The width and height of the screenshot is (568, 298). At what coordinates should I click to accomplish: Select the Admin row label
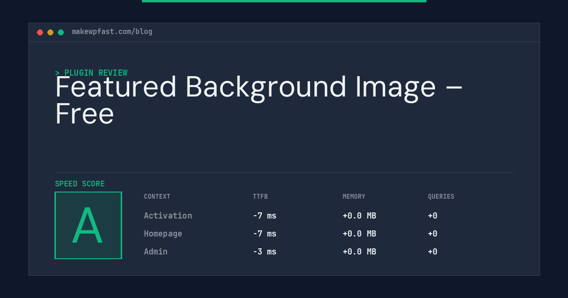pos(156,252)
